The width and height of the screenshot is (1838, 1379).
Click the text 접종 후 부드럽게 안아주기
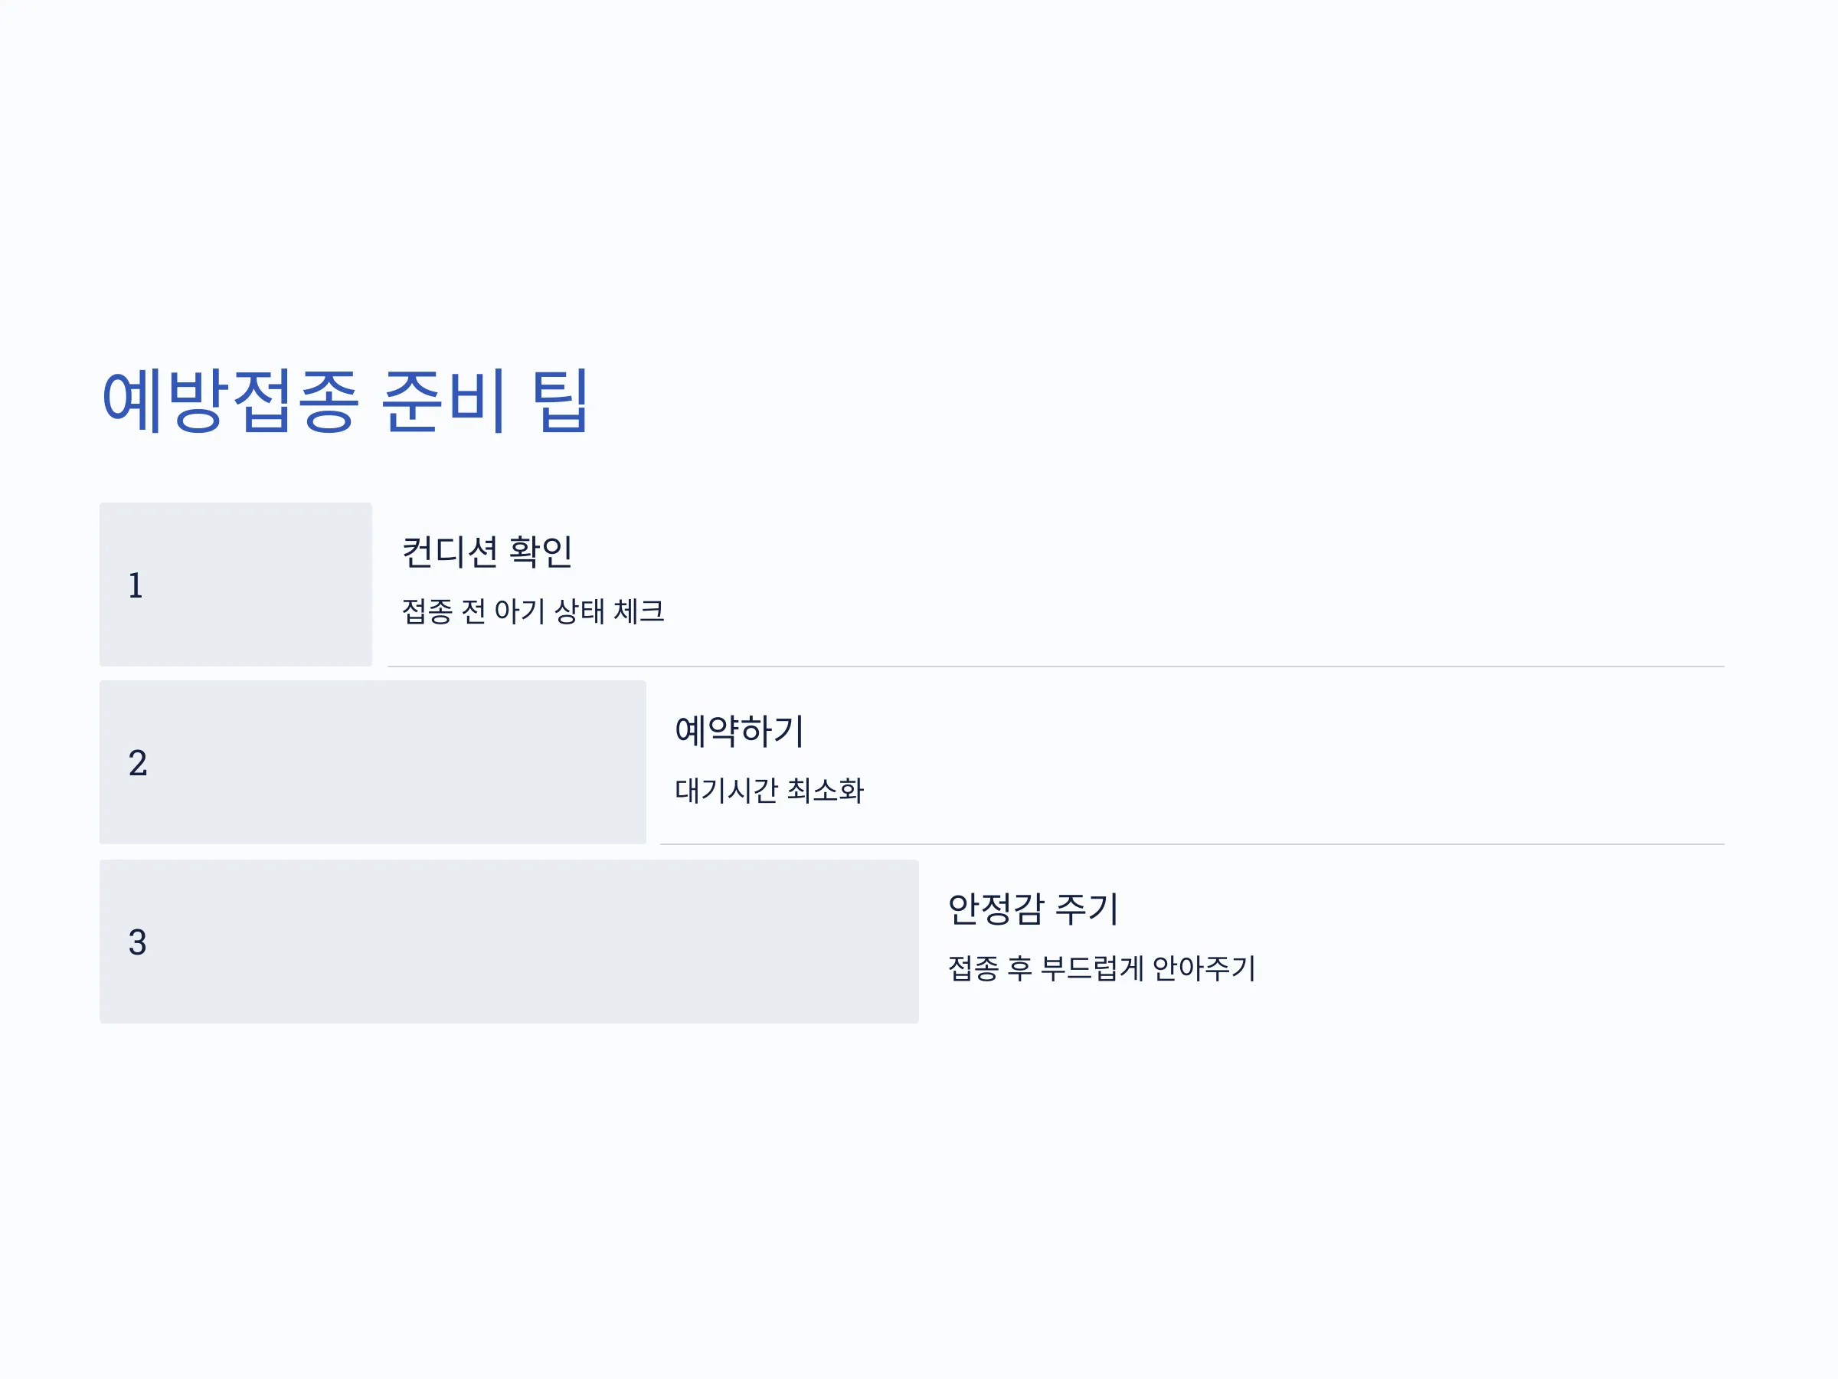(1102, 968)
